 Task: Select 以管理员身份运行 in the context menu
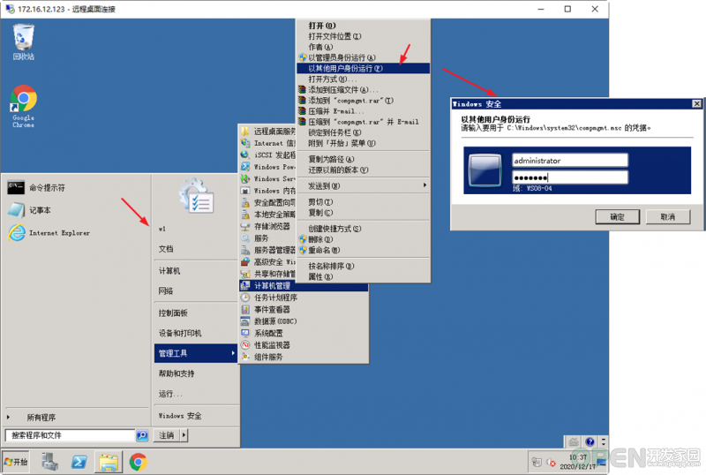pyautogui.click(x=363, y=57)
